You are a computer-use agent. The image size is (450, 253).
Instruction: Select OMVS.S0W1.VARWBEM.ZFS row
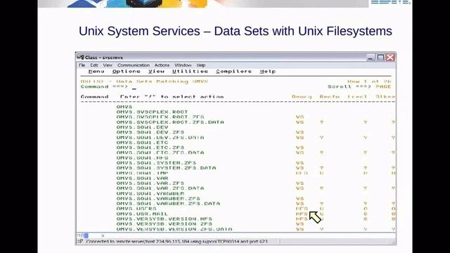pyautogui.click(x=158, y=198)
